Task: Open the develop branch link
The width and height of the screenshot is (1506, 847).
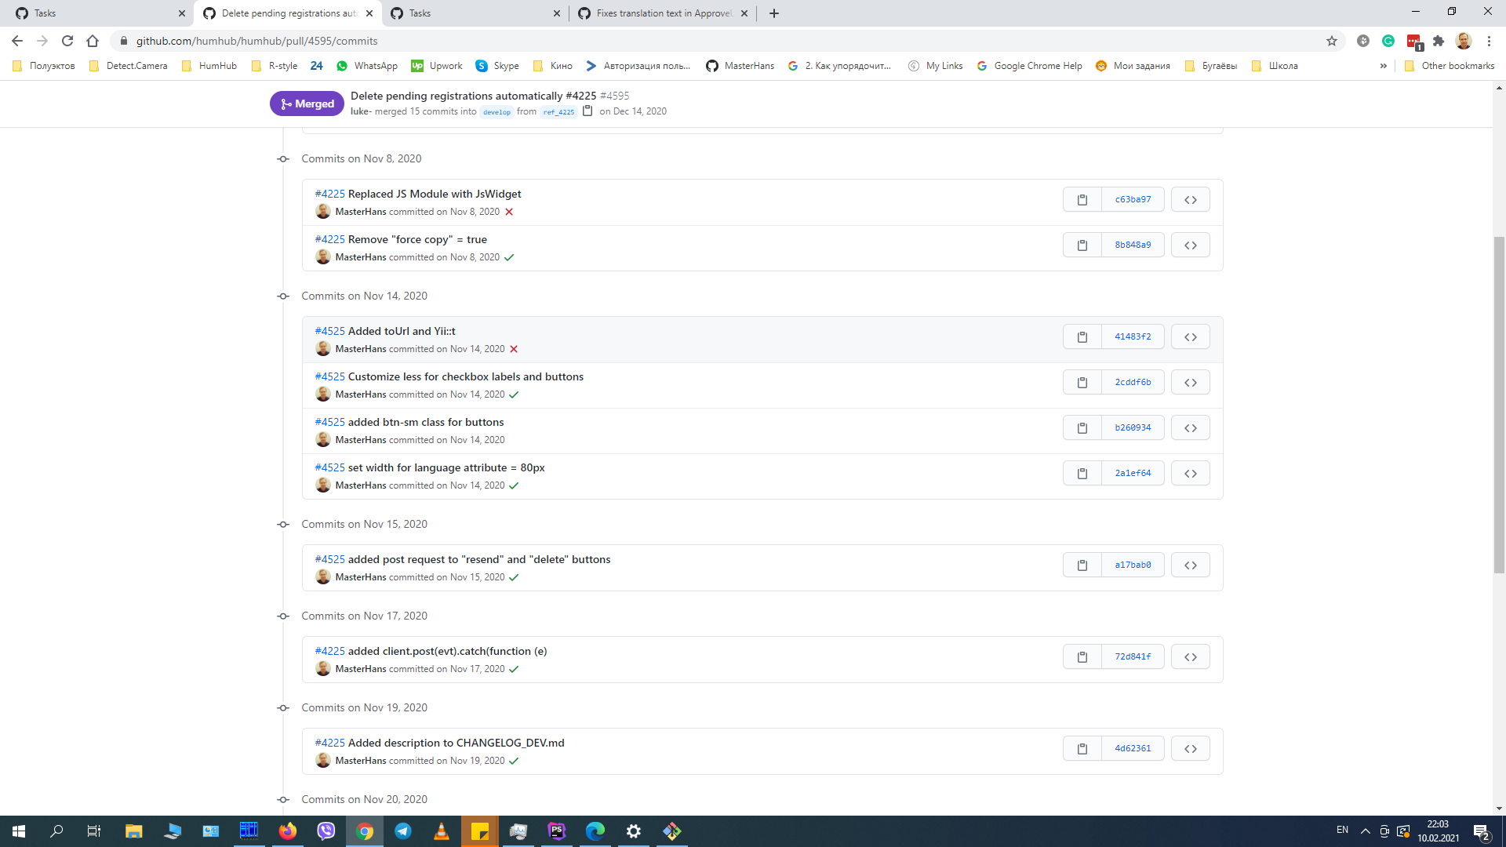Action: (497, 112)
